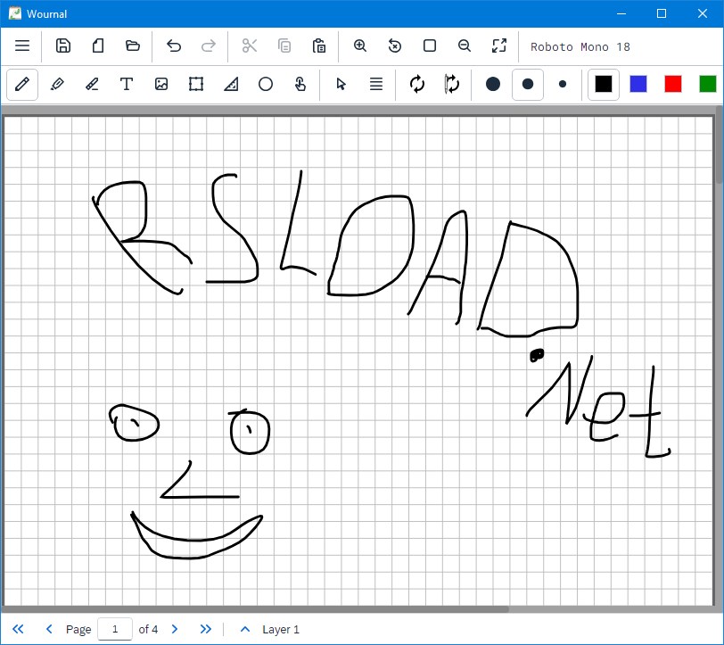Switch to the hand panning tool
Screen dimensions: 724x645
[300, 84]
